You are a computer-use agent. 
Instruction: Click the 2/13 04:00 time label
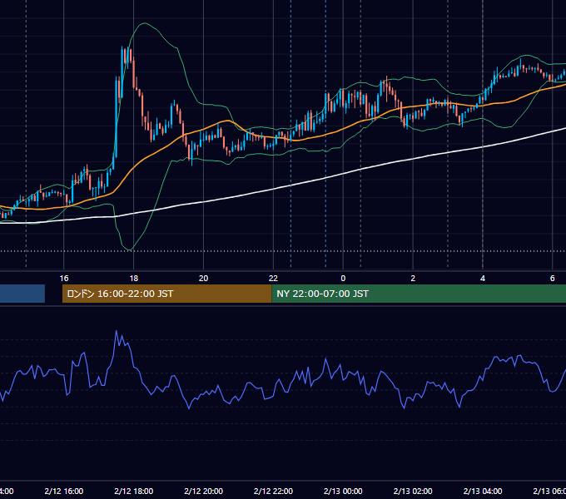(483, 491)
